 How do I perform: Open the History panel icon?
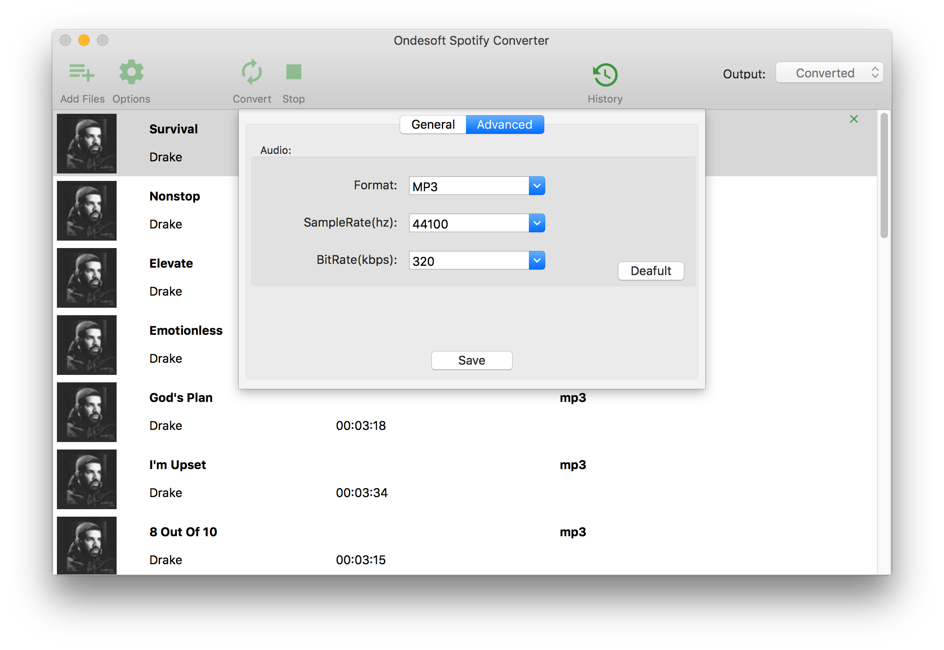click(605, 74)
